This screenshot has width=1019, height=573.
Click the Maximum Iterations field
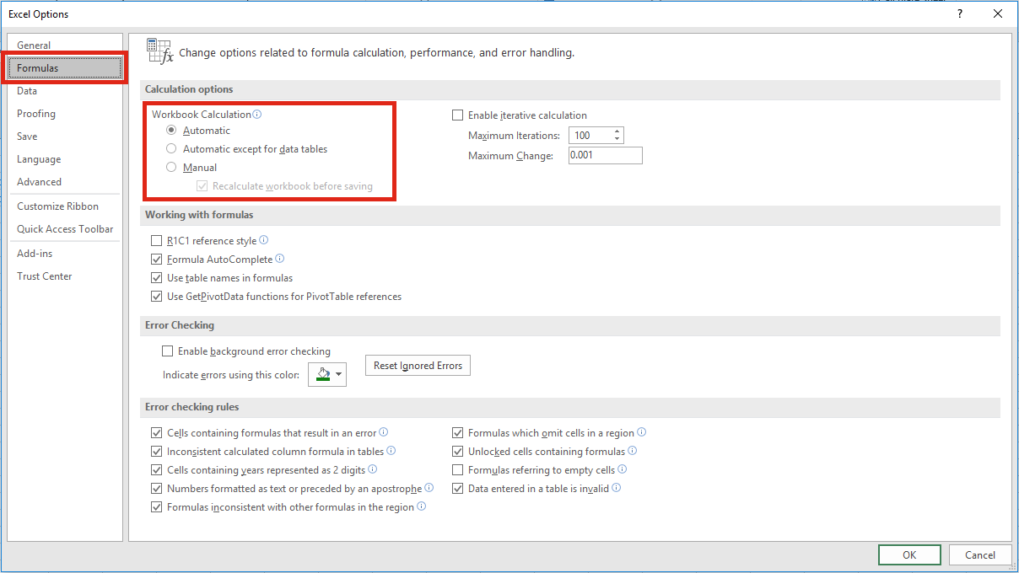[x=590, y=136]
